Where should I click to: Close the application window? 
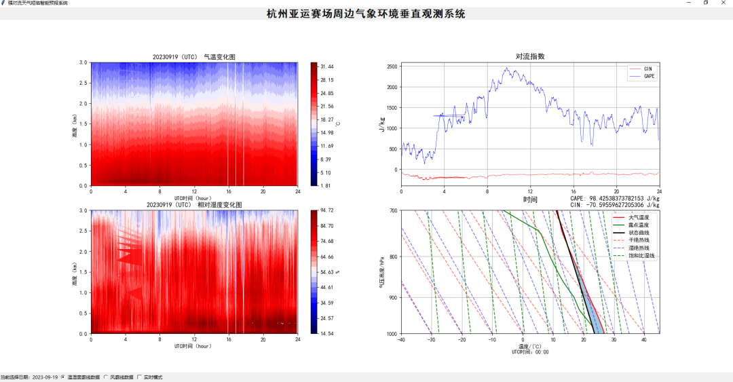point(723,3)
